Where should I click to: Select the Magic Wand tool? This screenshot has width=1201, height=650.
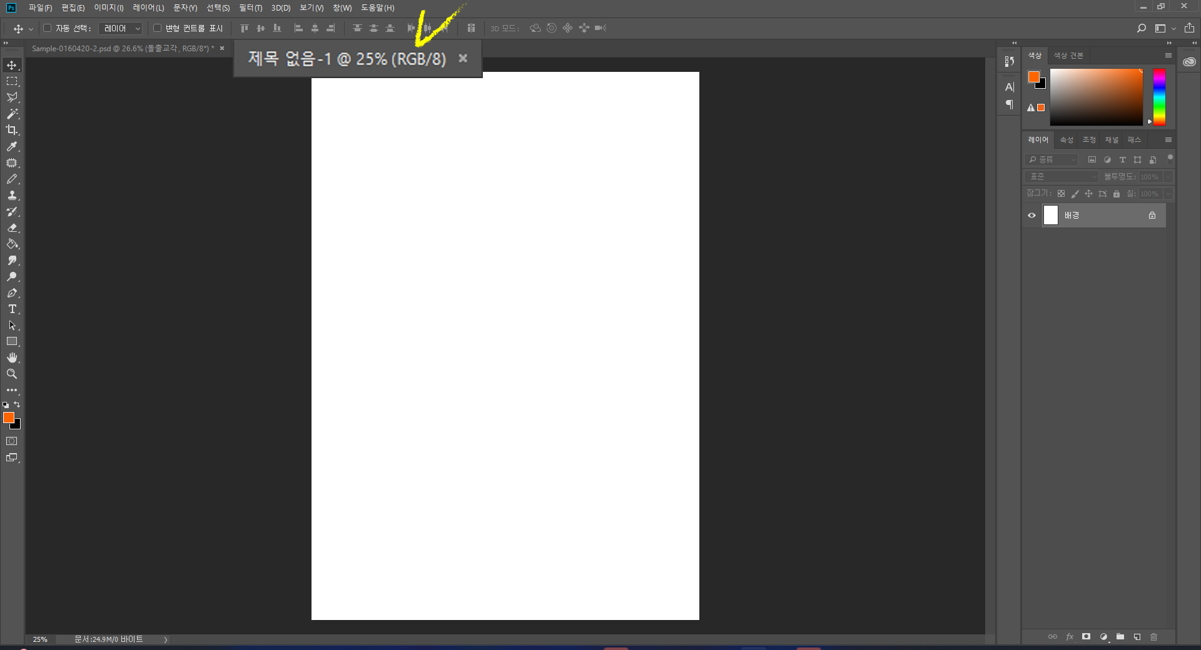click(x=12, y=114)
